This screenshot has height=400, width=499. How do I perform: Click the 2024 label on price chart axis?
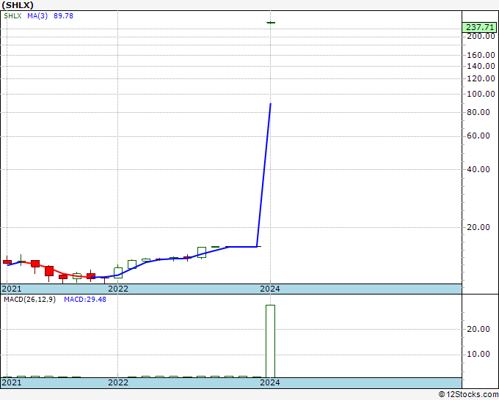point(270,289)
